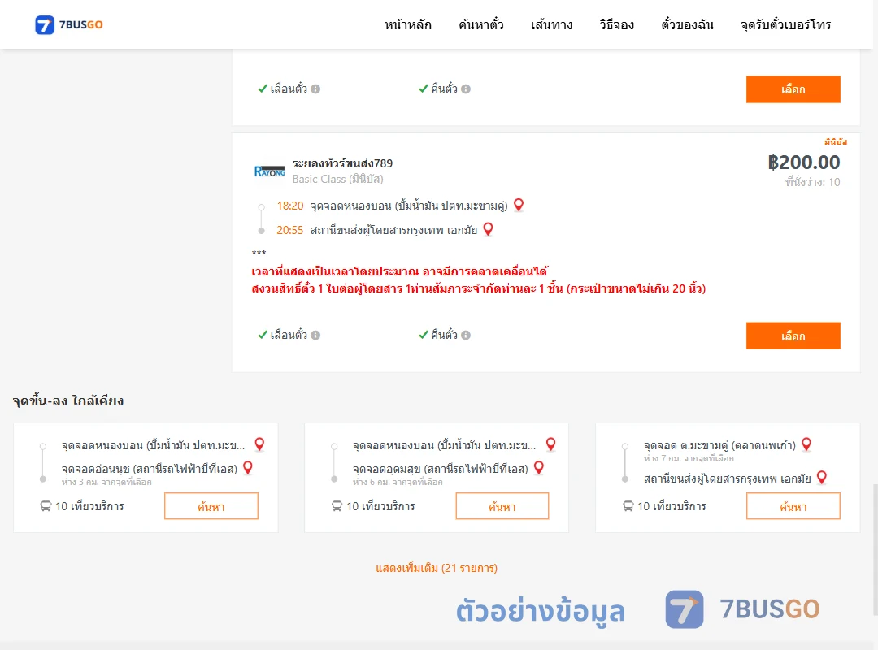Select the ฿200.00 Rayong minibus trip
878x650 pixels.
793,336
